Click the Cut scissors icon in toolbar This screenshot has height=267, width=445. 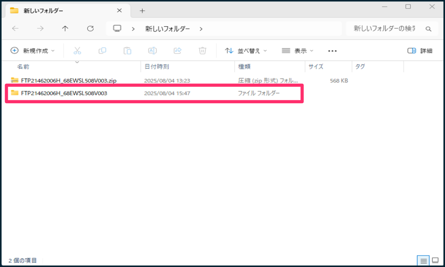[77, 51]
